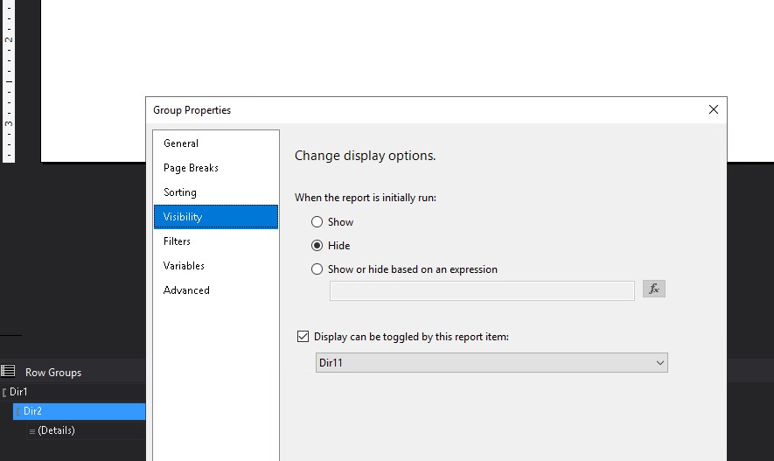Select the Visibility page
774x461 pixels.
click(x=216, y=217)
